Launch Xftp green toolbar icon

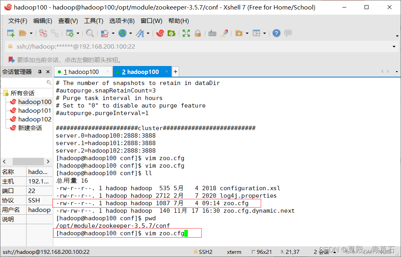click(171, 33)
